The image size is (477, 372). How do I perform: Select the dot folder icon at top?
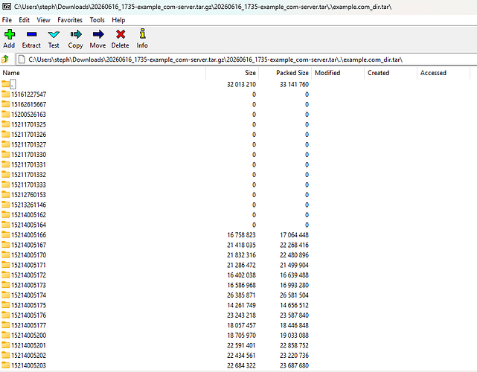coord(6,84)
